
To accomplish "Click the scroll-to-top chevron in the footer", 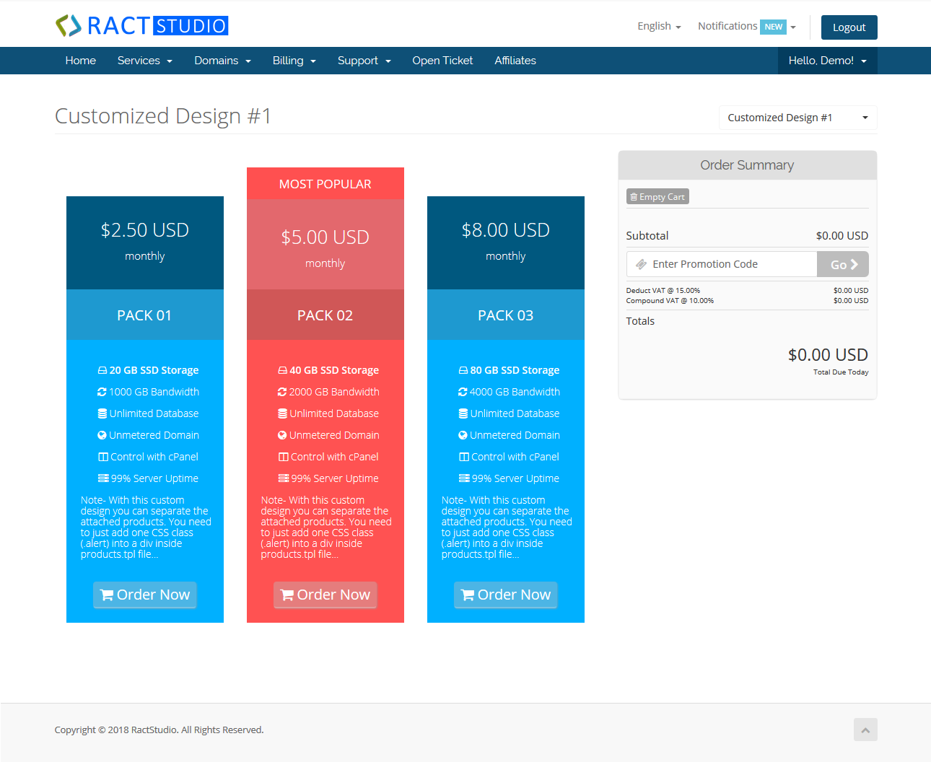I will coord(865,730).
